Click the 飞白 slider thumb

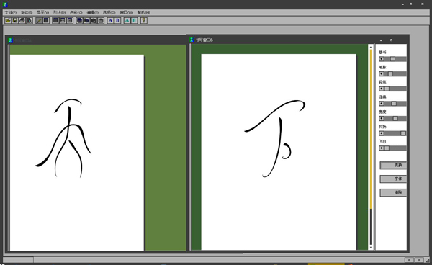click(x=387, y=148)
